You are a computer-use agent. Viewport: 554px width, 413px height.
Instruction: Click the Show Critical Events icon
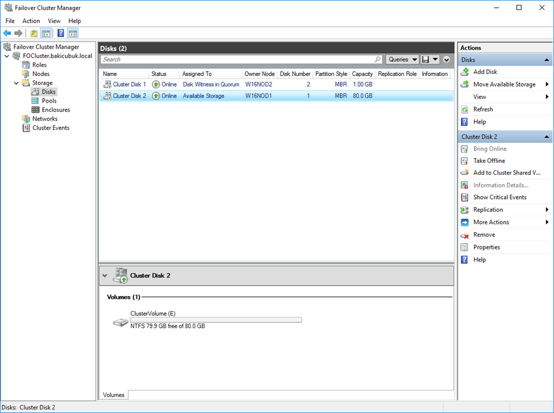464,197
